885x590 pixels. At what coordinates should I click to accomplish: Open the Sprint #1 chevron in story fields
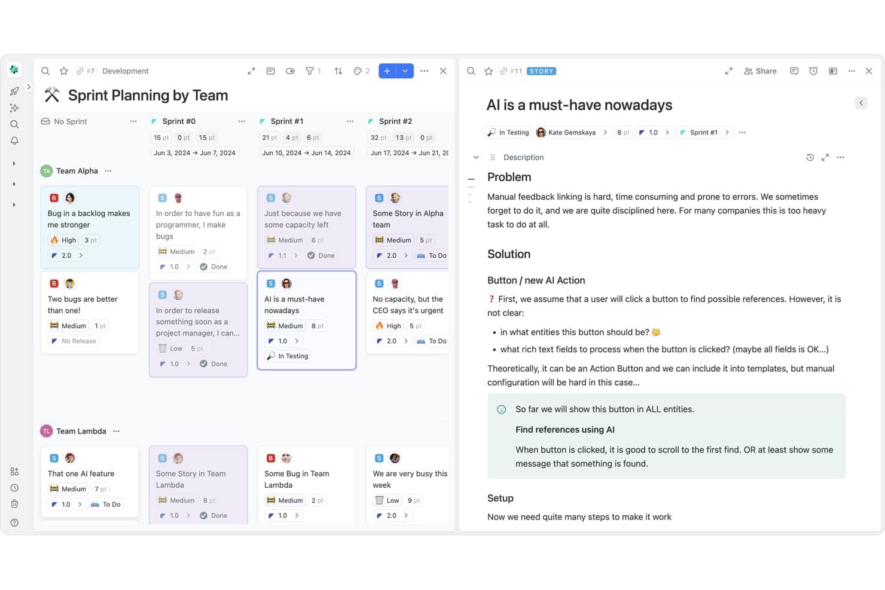coord(727,133)
